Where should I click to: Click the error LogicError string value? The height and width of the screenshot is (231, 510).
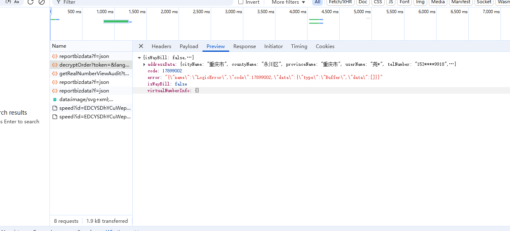[x=274, y=77]
